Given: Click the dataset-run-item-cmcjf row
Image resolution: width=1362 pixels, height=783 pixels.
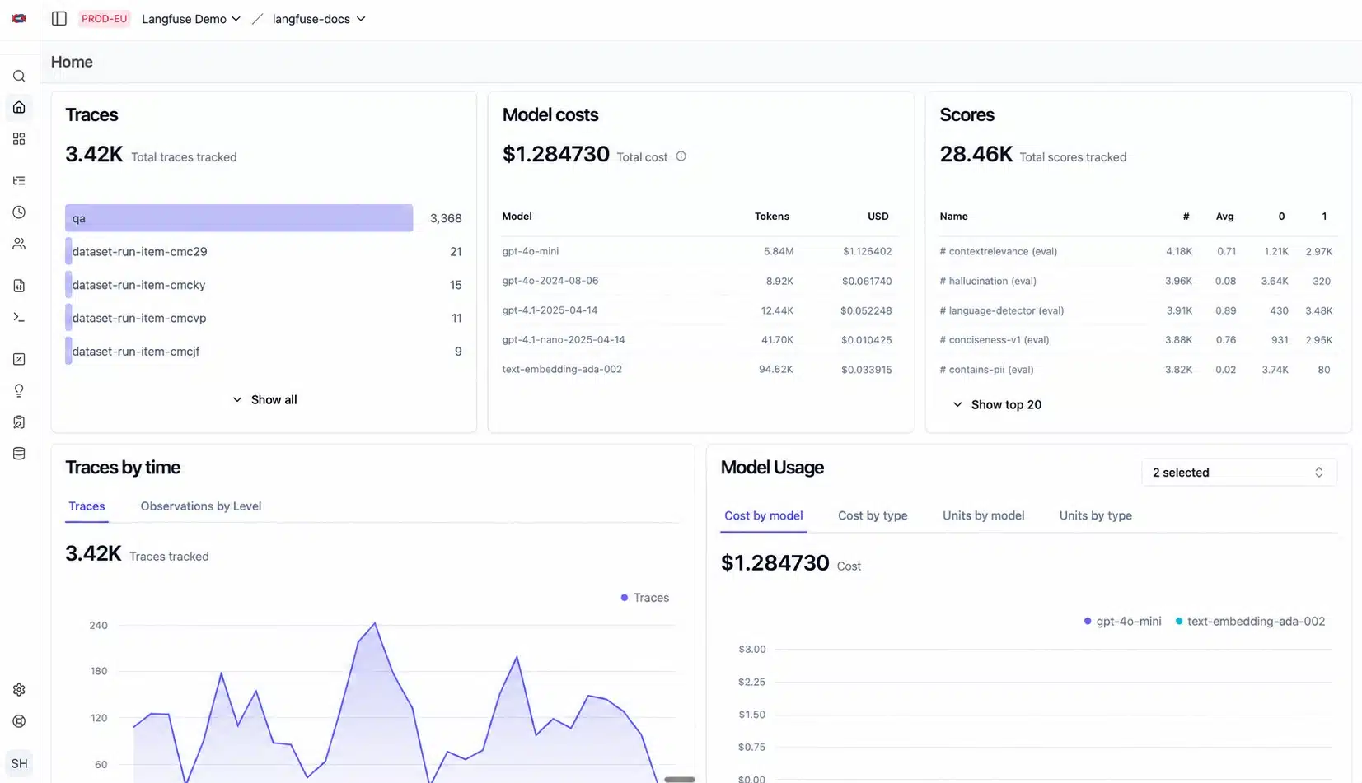Looking at the screenshot, I should pyautogui.click(x=264, y=352).
